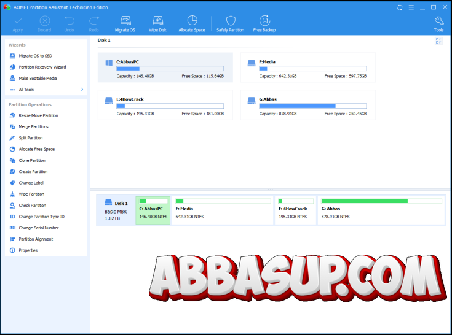Click the Wizards section heading
This screenshot has width=452, height=335.
coord(17,45)
